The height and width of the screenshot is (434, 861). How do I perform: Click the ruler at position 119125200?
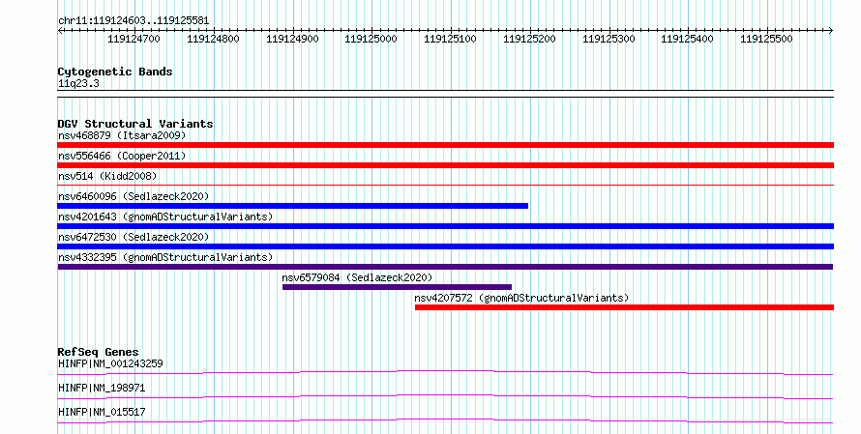click(529, 39)
